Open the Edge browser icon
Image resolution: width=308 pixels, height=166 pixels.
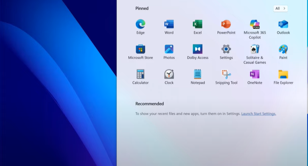[140, 24]
